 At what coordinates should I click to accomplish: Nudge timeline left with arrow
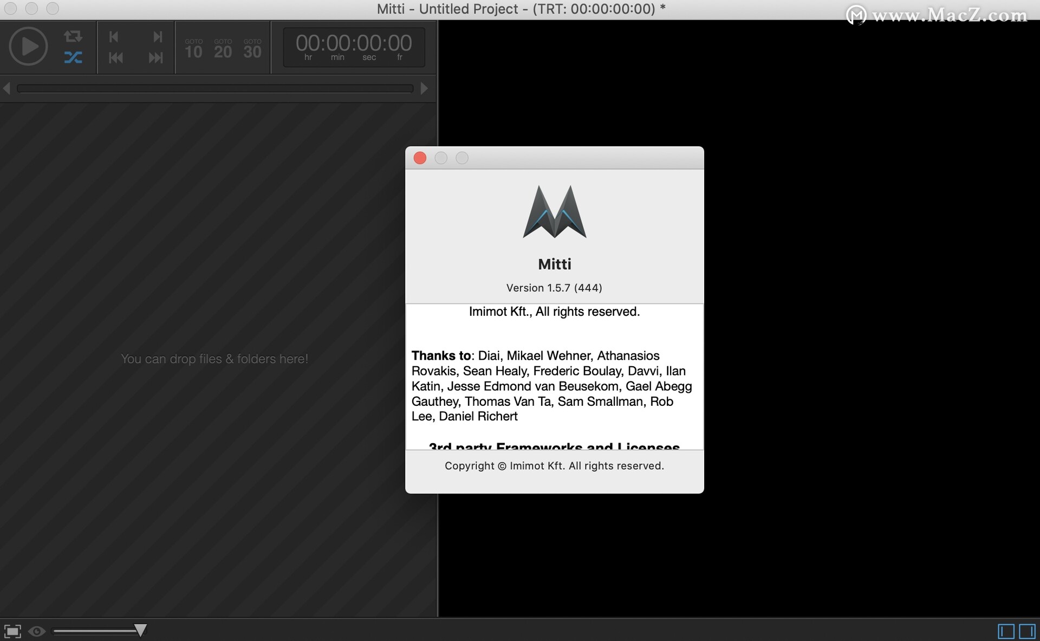point(6,88)
